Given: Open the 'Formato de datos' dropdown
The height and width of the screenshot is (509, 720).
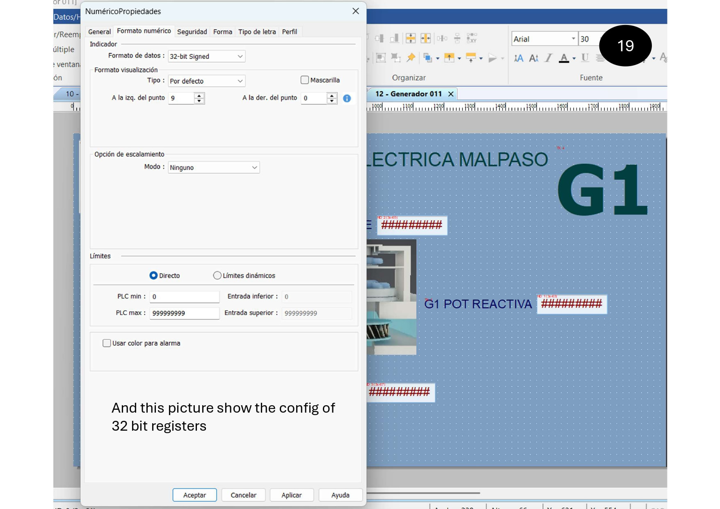Looking at the screenshot, I should [x=206, y=57].
